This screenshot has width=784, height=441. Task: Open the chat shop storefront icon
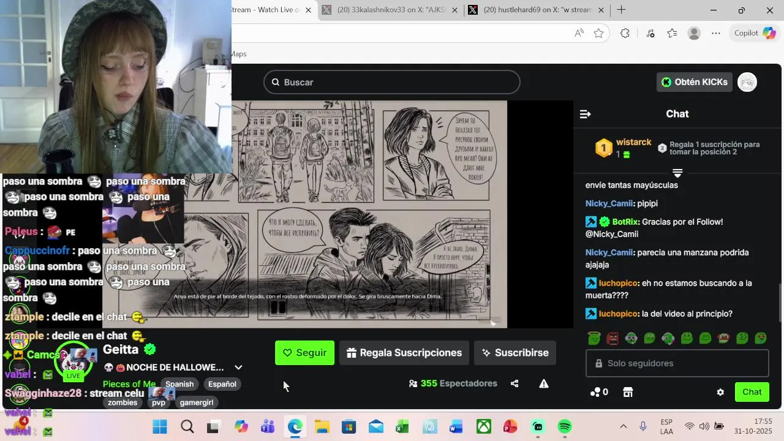pos(627,392)
